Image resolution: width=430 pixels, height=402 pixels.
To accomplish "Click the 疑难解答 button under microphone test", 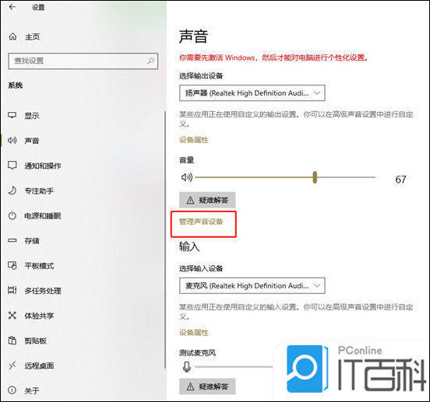I will click(207, 386).
